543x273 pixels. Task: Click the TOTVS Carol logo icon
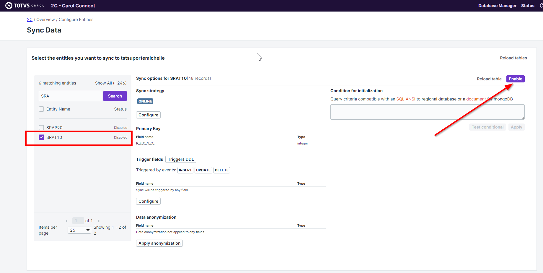point(9,6)
